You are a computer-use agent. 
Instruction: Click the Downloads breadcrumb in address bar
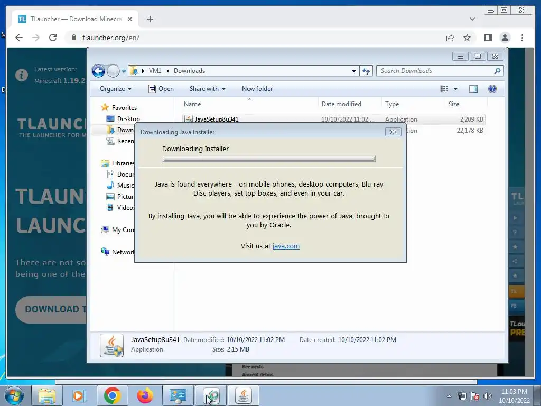[x=190, y=71]
